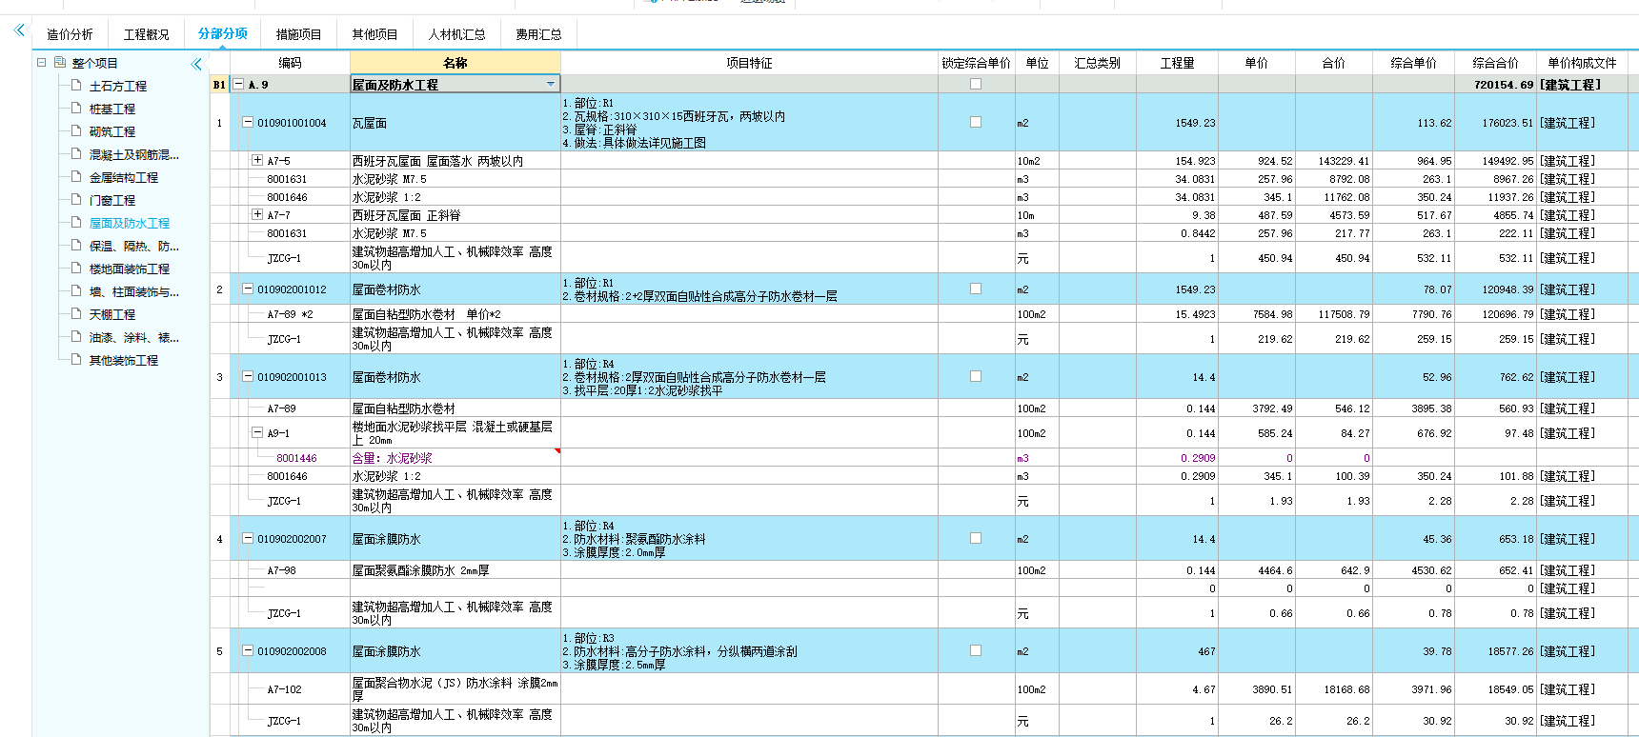Select 屋面及防水工程 in the project tree

click(x=130, y=223)
